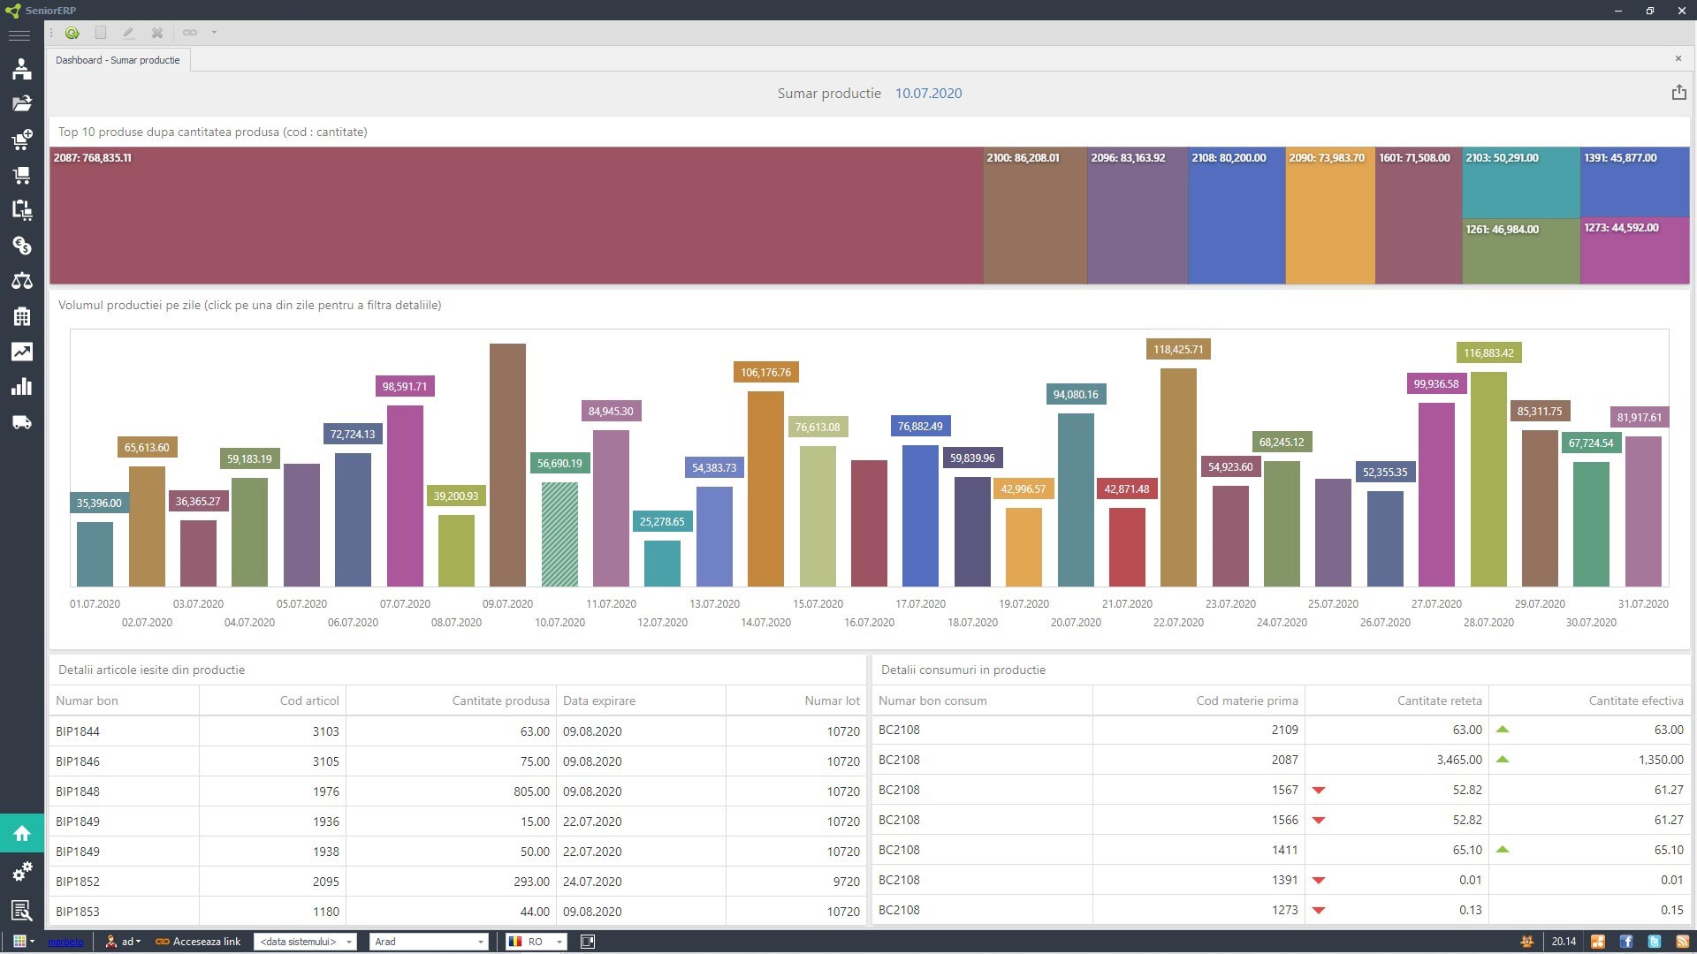Open the hamburger menu in sidebar

point(19,35)
